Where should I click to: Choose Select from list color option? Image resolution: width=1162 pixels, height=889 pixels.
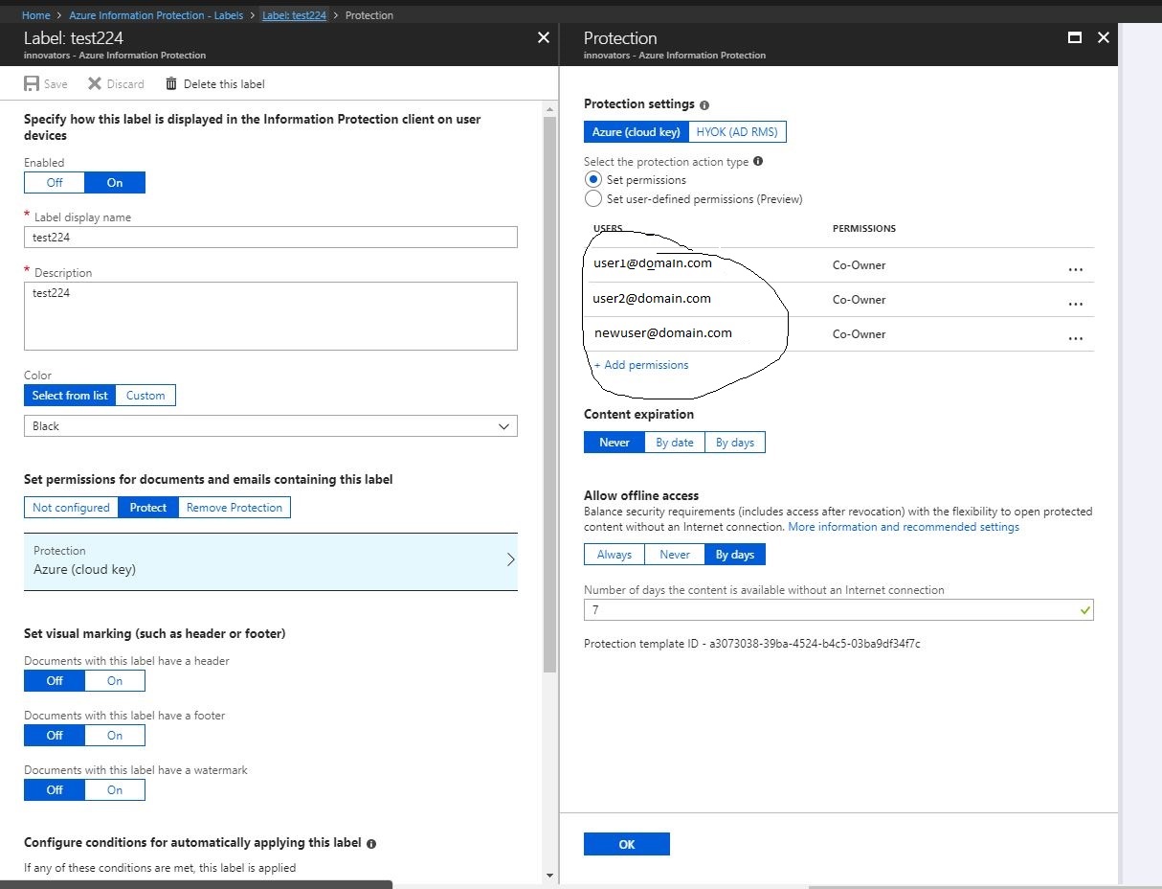point(70,395)
